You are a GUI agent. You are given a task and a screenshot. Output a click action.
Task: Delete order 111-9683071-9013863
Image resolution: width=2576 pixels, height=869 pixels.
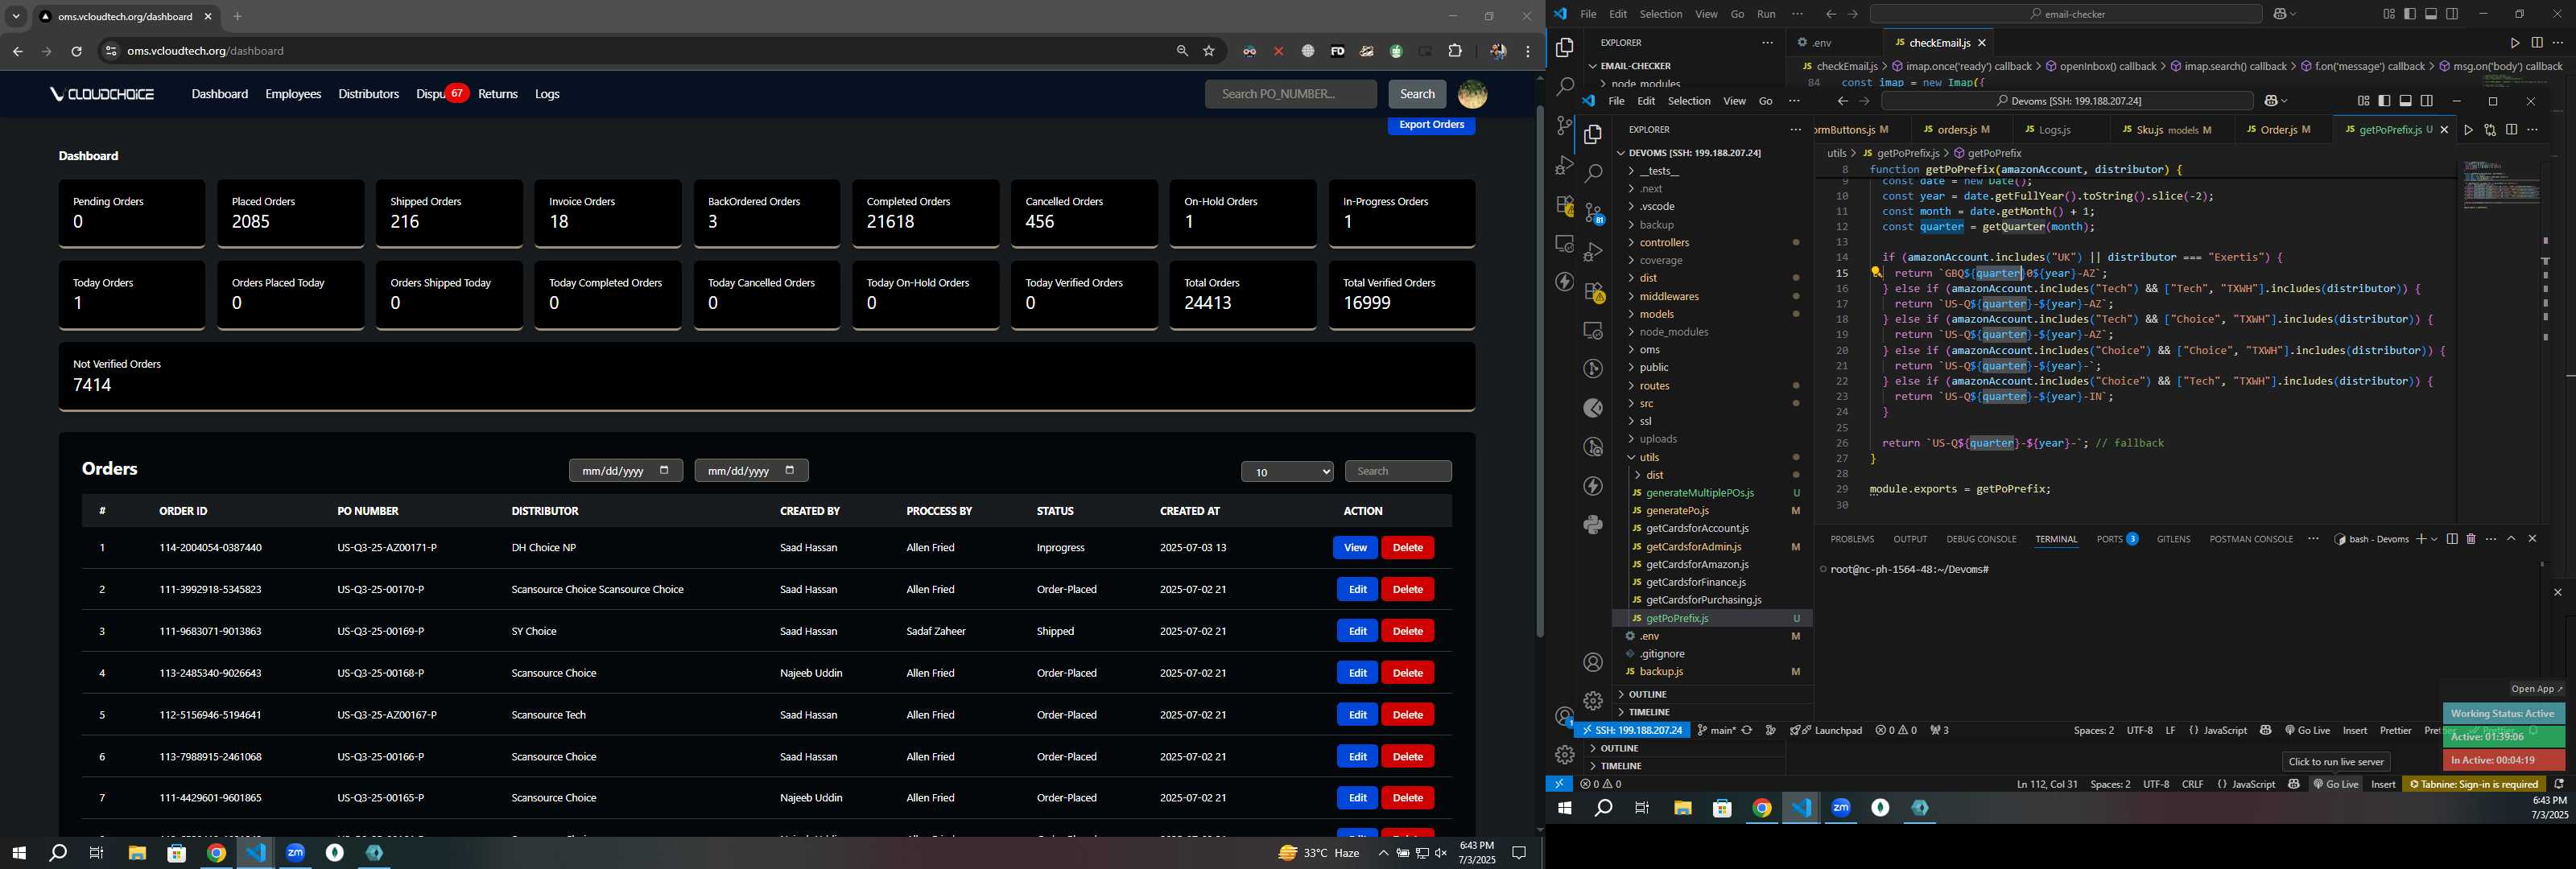tap(1407, 631)
